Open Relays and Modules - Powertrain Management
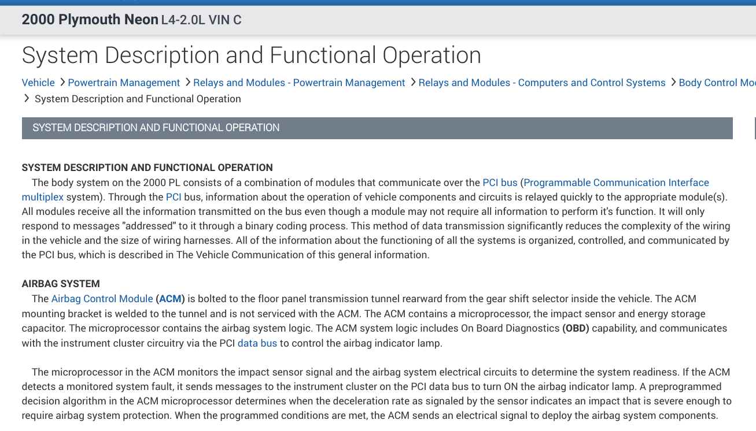 point(299,83)
